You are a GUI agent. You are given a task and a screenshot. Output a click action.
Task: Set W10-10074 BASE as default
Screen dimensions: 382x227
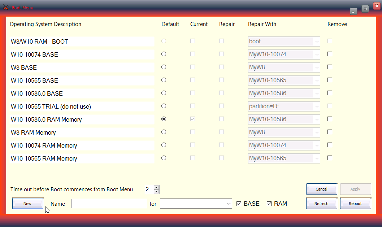click(164, 54)
